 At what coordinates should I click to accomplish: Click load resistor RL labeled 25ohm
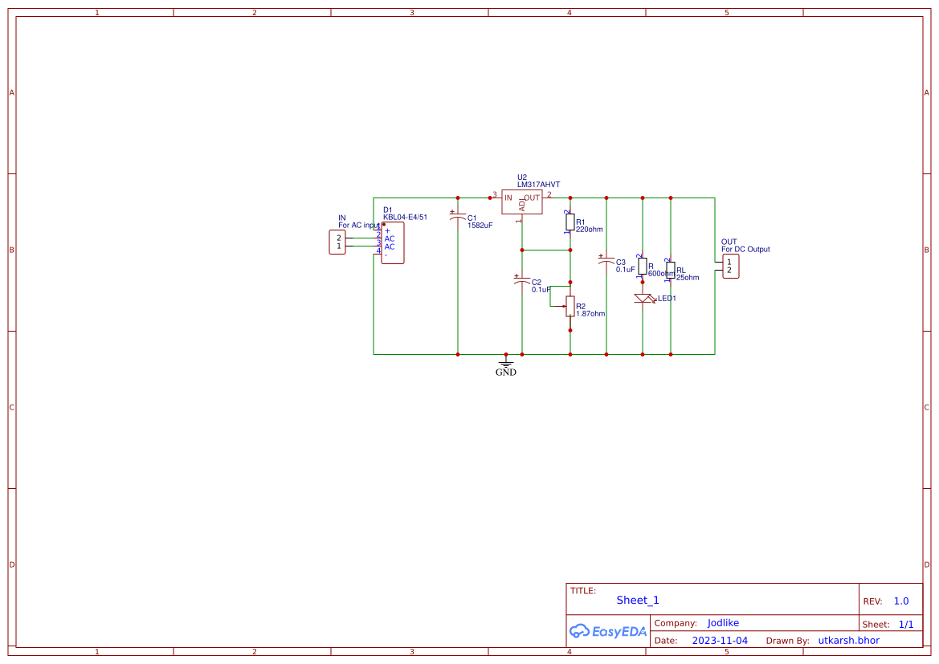coord(669,271)
